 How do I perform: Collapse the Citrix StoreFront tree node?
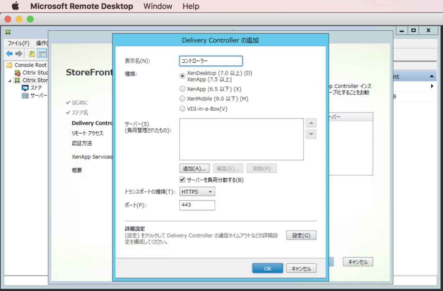point(10,81)
